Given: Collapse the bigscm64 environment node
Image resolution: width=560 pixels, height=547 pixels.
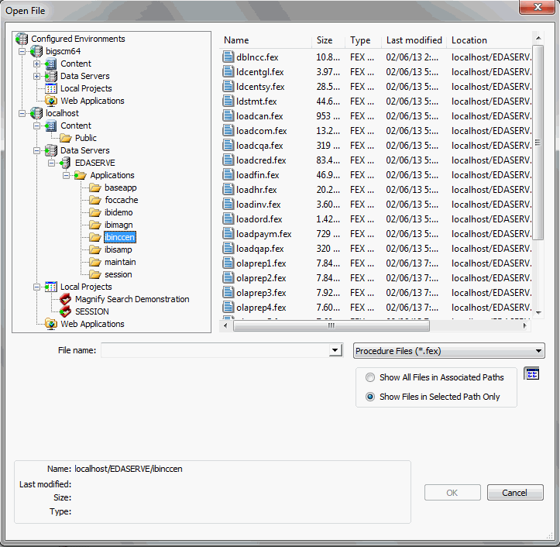Looking at the screenshot, I should click(22, 51).
